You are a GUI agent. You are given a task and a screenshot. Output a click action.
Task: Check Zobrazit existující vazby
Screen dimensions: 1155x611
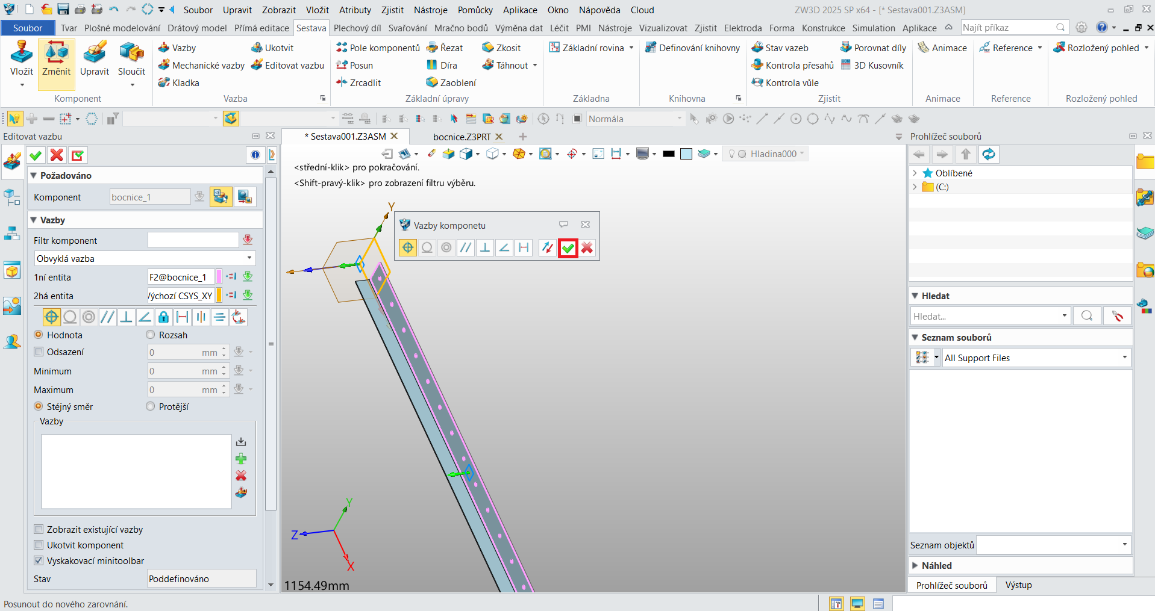click(39, 530)
